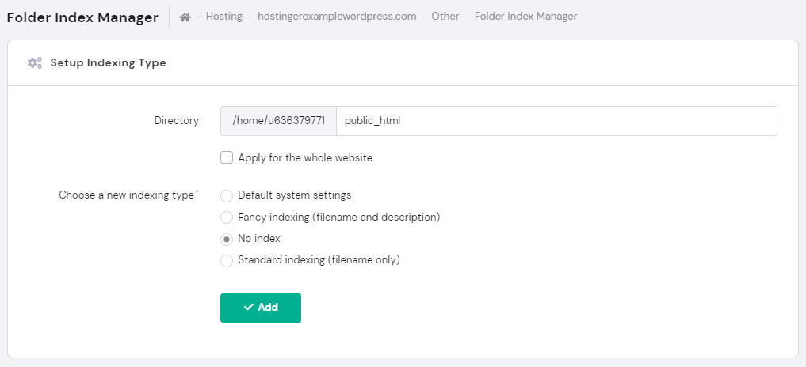Screen dimensions: 806x367
Task: Pick Standard indexing (filename only) option
Action: (x=227, y=260)
